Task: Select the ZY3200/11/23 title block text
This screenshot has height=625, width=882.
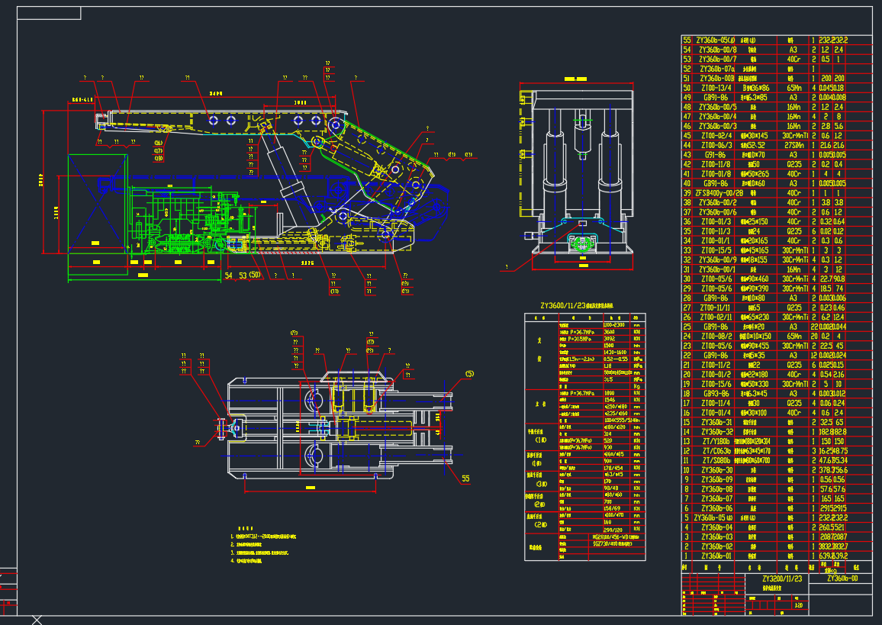Action: pyautogui.click(x=782, y=579)
